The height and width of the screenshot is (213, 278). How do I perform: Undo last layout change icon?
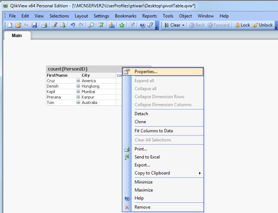[73, 25]
